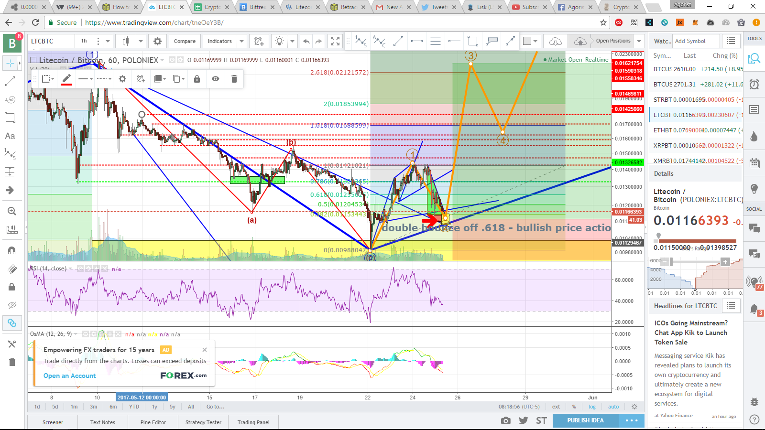Choose the text tool in left sidebar
Viewport: 765px width, 430px height.
point(10,136)
